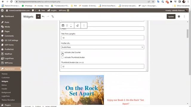
Task: Open Background submenu item
Action: tap(6, 92)
